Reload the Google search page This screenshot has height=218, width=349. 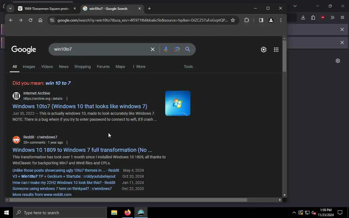(x=31, y=20)
